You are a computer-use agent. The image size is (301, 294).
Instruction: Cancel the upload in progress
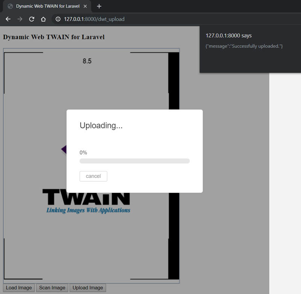point(93,176)
